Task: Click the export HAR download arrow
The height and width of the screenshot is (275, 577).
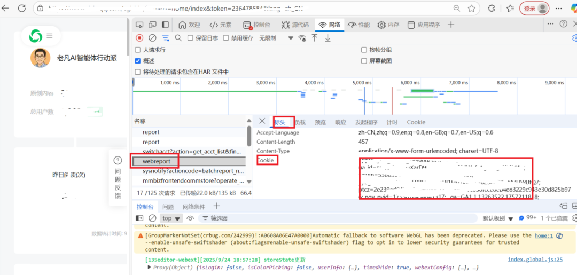Action: pyautogui.click(x=328, y=38)
